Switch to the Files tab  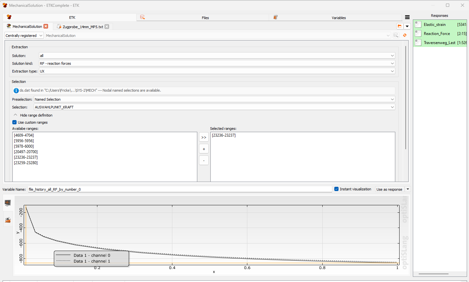click(203, 17)
